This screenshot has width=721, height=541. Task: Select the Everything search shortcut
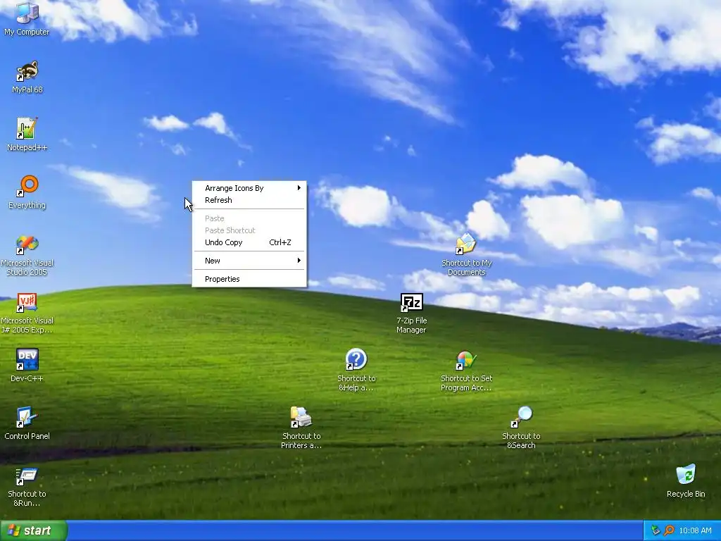pyautogui.click(x=27, y=192)
